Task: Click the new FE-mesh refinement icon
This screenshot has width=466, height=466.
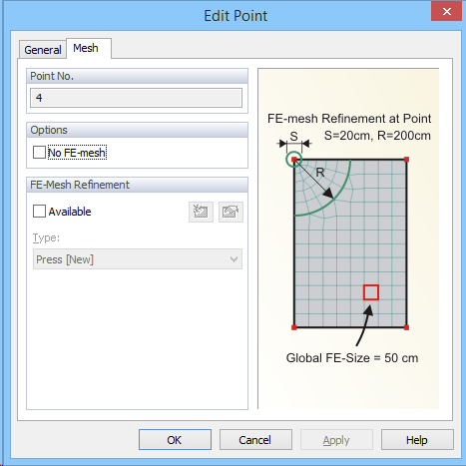Action: pos(201,212)
